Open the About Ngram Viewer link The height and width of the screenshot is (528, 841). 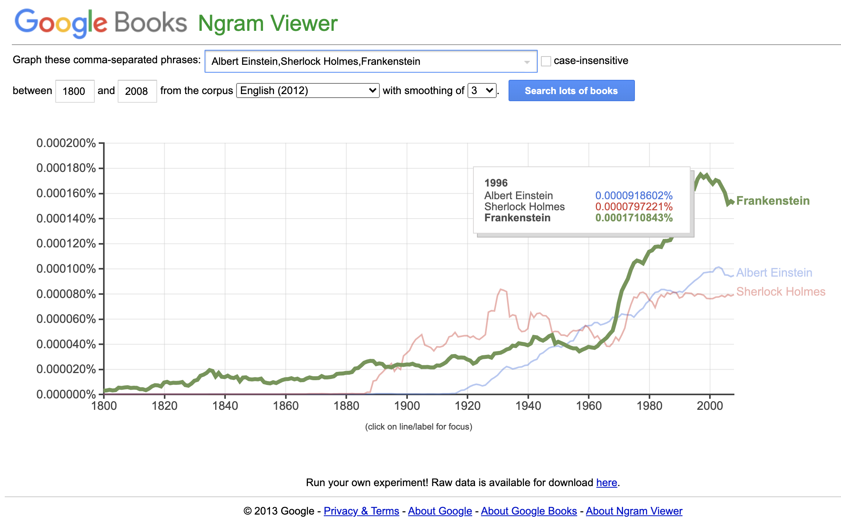click(634, 511)
